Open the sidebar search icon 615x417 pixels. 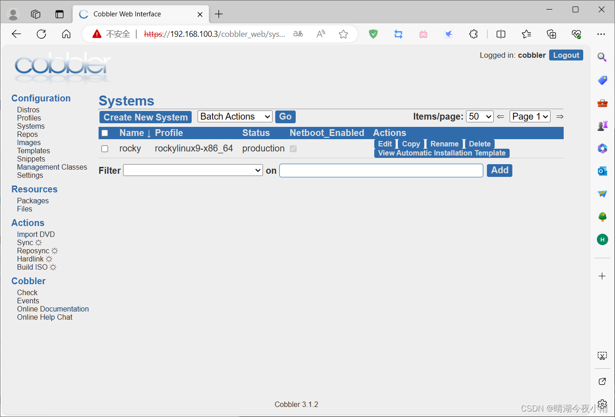(602, 57)
